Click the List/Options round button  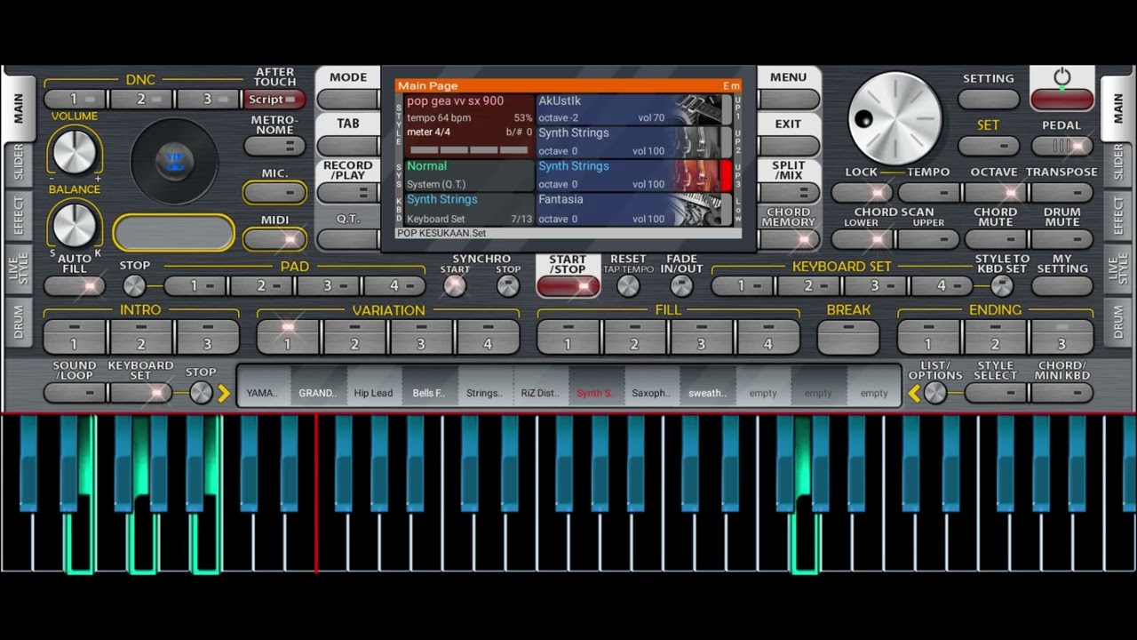(934, 392)
